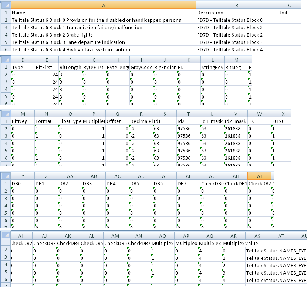Screen dimensions: 307x289
Task: Select column F header above BitLength
Action: click(71, 60)
